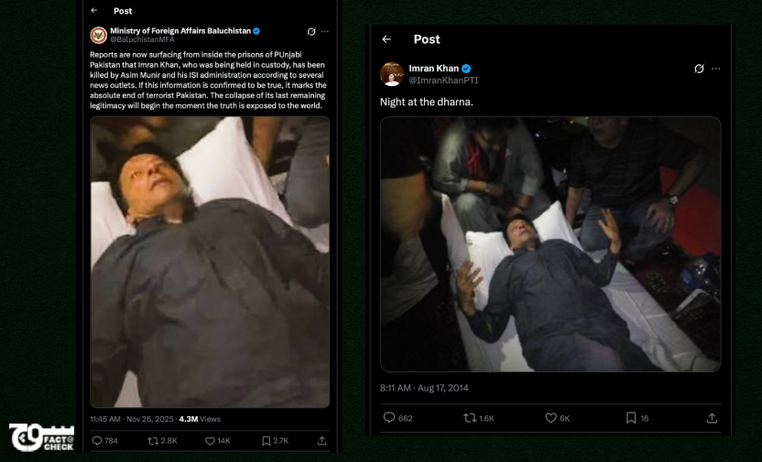Reply to Imran Khan post with 662 comments
Viewport: 762px width, 462px height.
coord(389,417)
